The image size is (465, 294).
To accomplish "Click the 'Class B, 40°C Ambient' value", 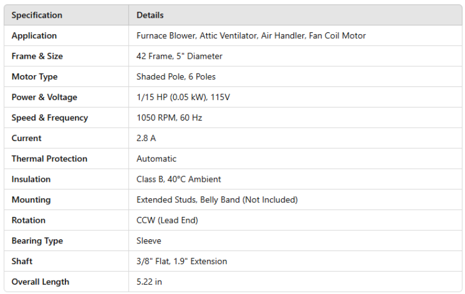I will point(179,179).
